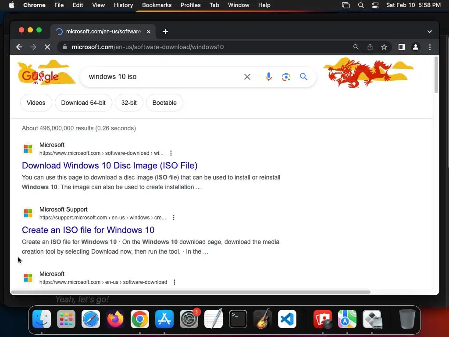Launch Safari from the Dock
The image size is (449, 337).
click(x=91, y=319)
